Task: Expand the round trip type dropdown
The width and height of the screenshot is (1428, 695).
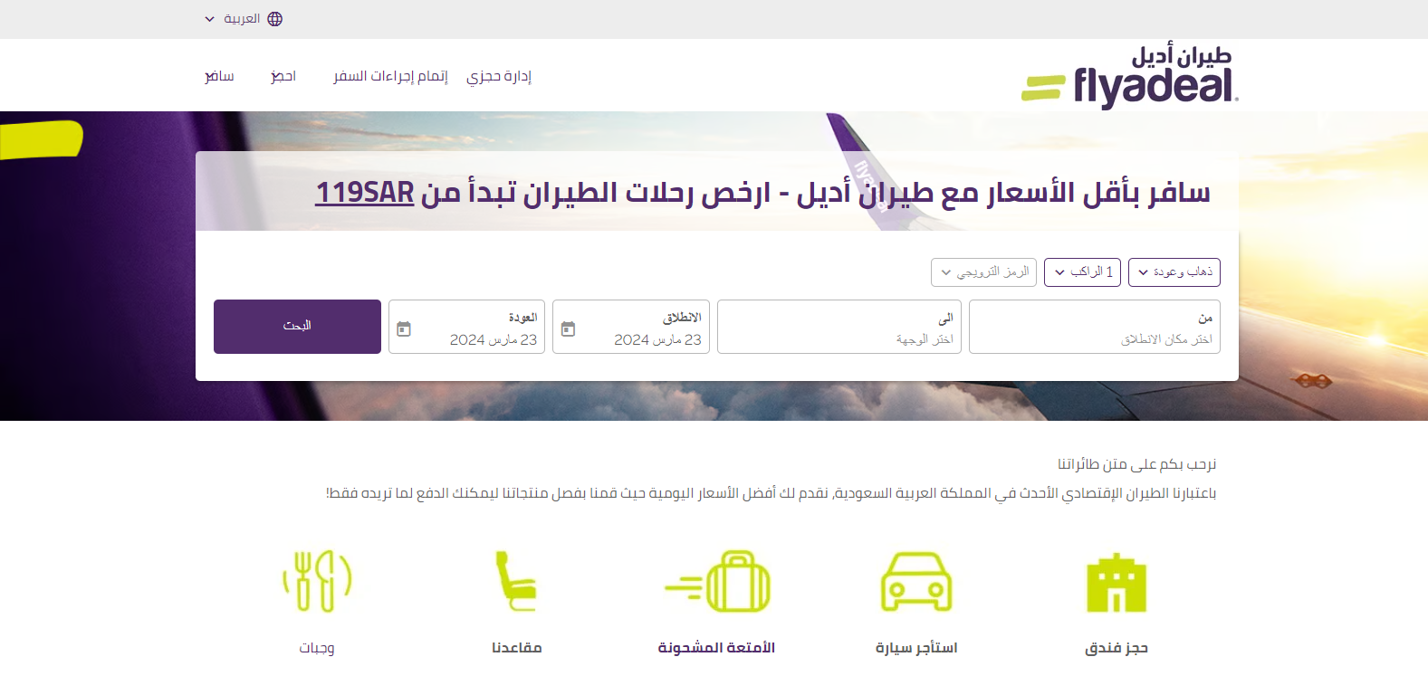Action: pyautogui.click(x=1174, y=272)
